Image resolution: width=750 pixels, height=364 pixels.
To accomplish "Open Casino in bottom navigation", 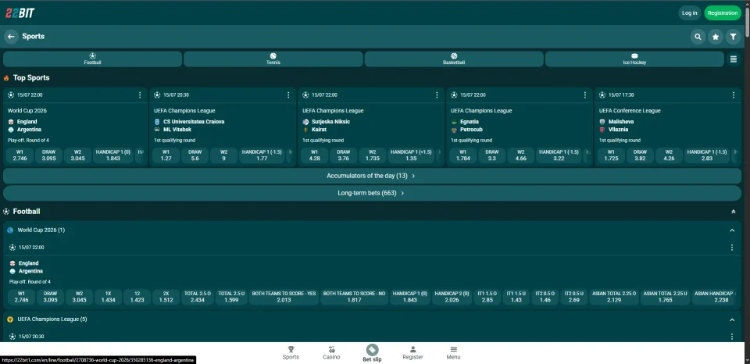I will pos(331,353).
